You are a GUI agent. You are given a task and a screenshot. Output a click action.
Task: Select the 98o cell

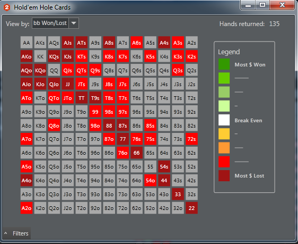[95, 125]
